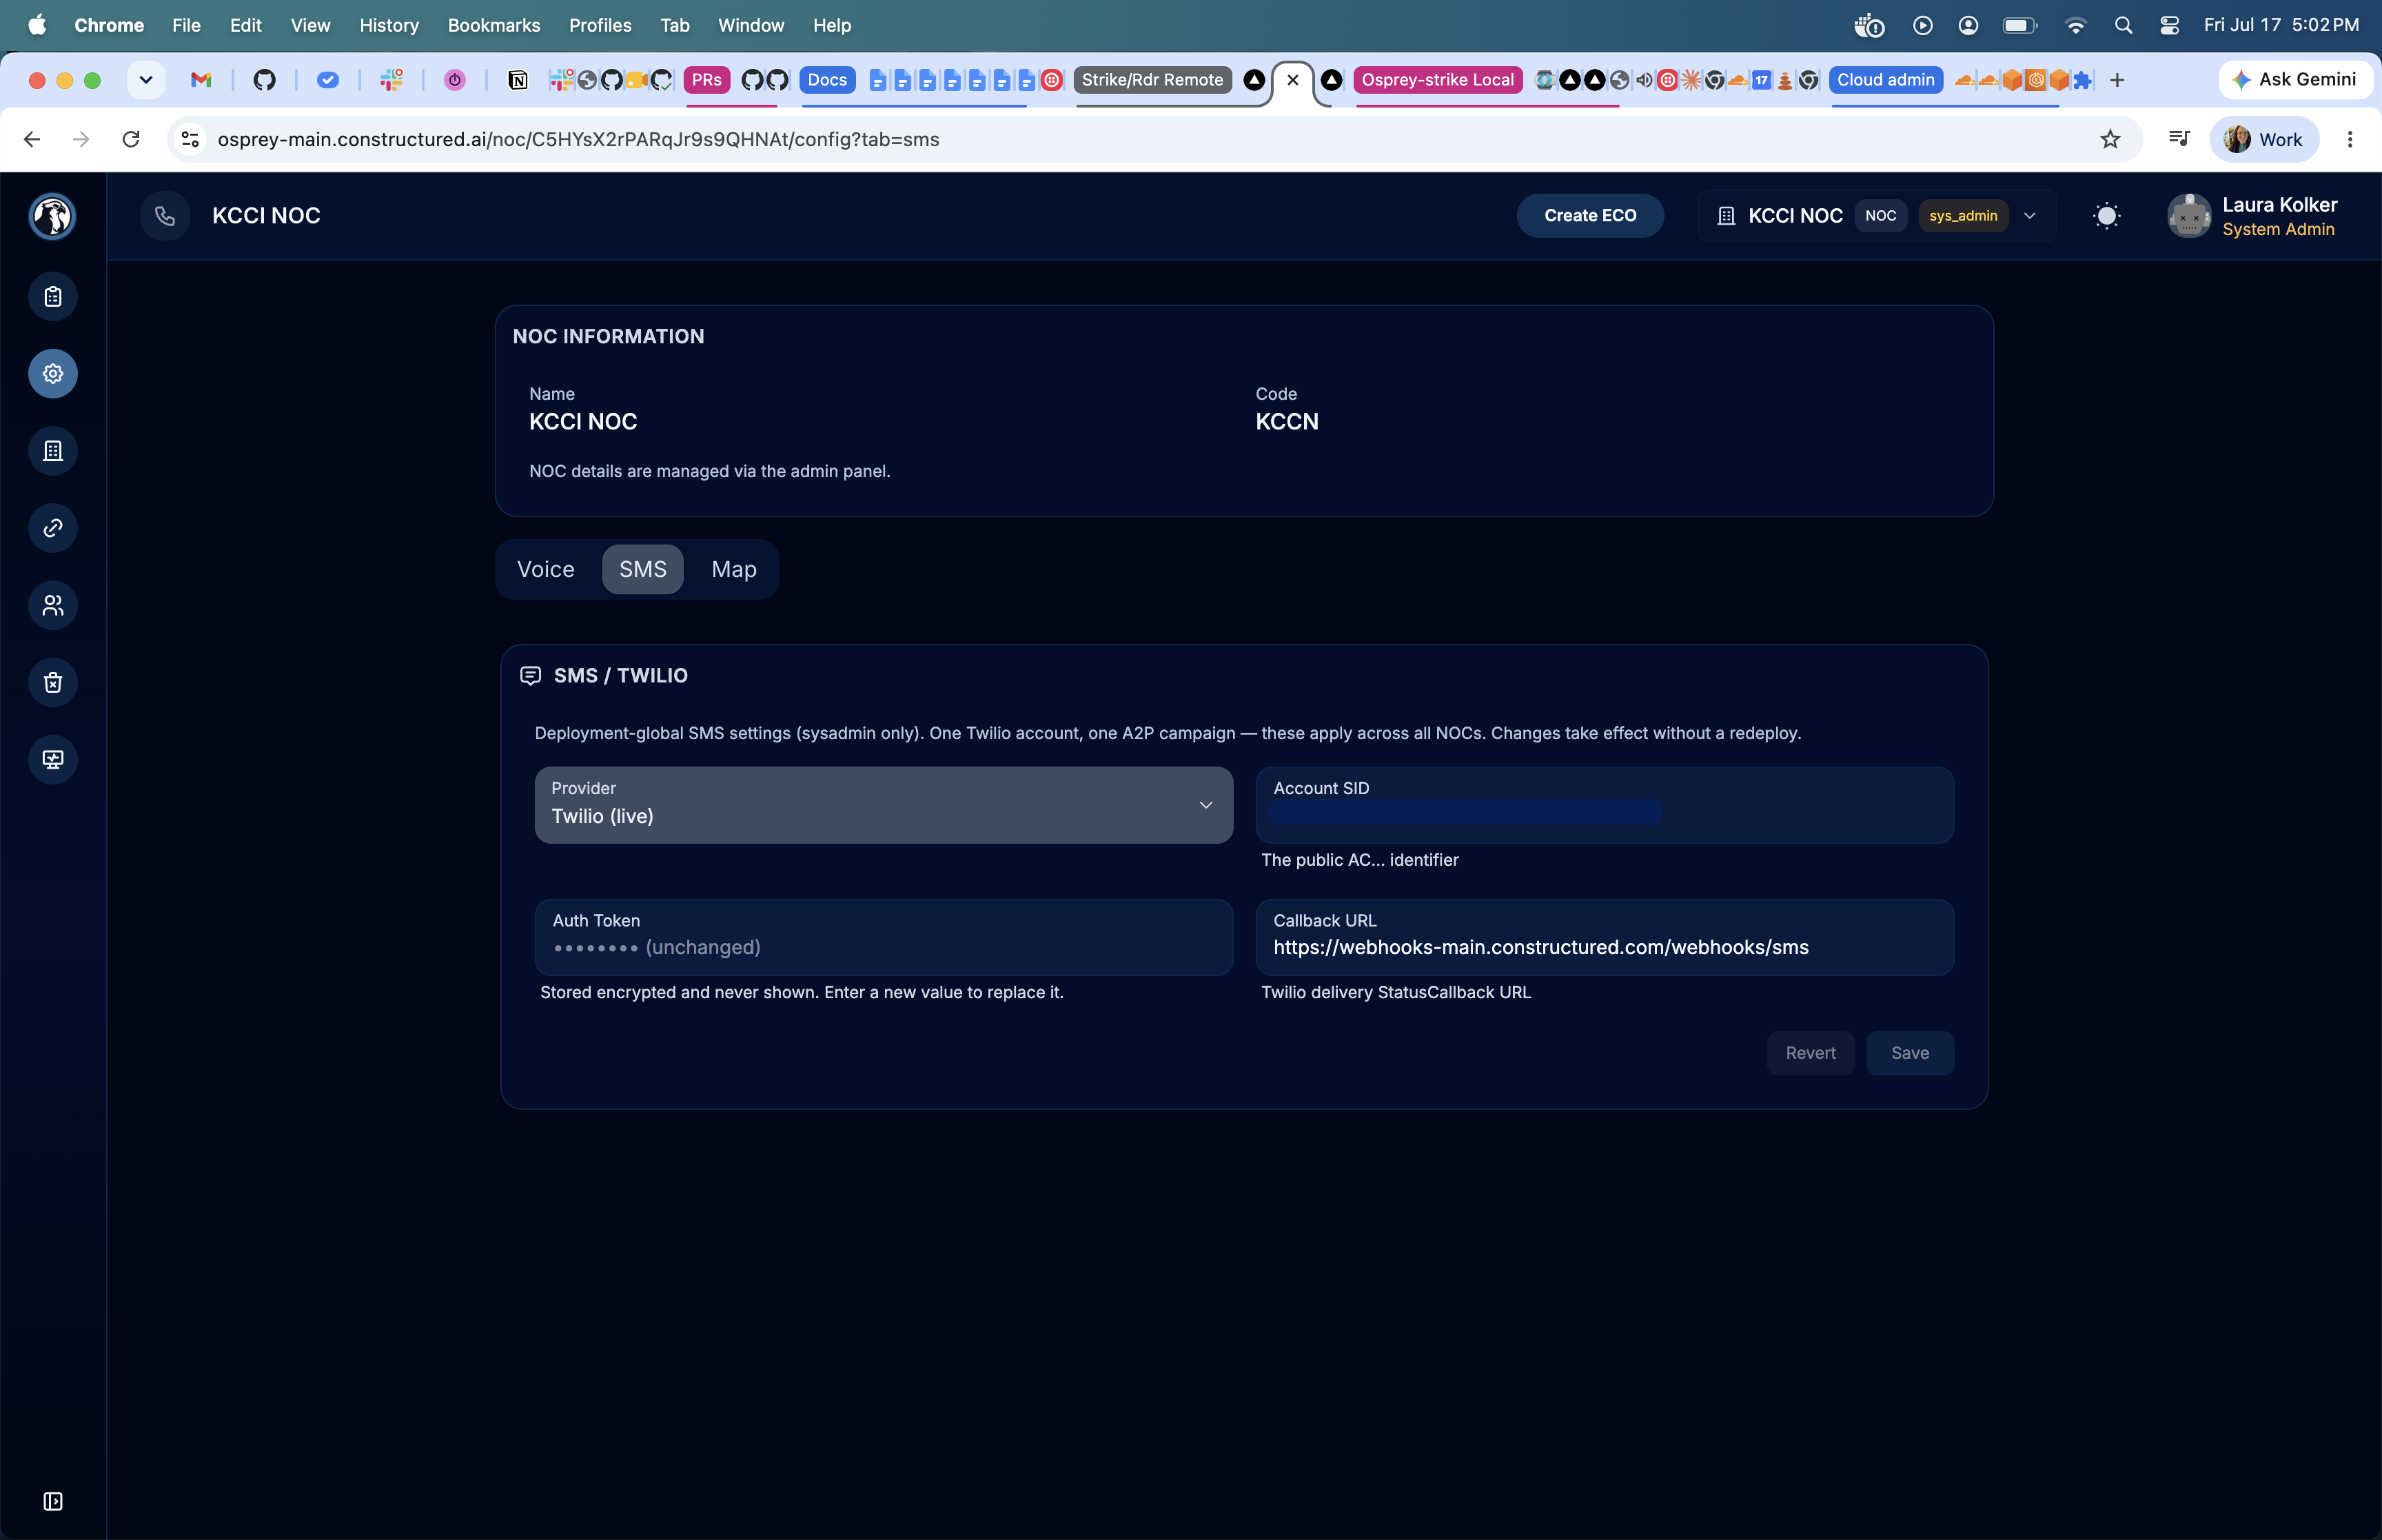Click the Create ECO button
The height and width of the screenshot is (1540, 2382).
coord(1590,216)
